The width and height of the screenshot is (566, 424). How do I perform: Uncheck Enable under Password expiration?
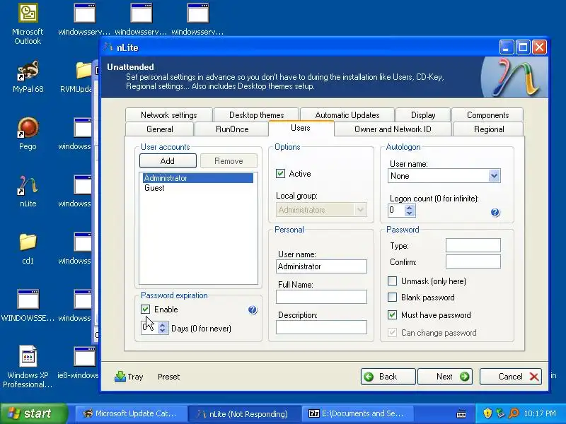146,309
